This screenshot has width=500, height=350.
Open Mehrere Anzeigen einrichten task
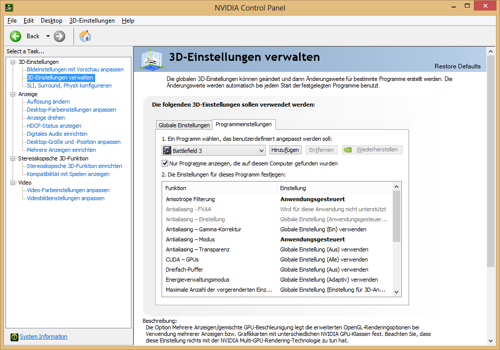(61, 150)
